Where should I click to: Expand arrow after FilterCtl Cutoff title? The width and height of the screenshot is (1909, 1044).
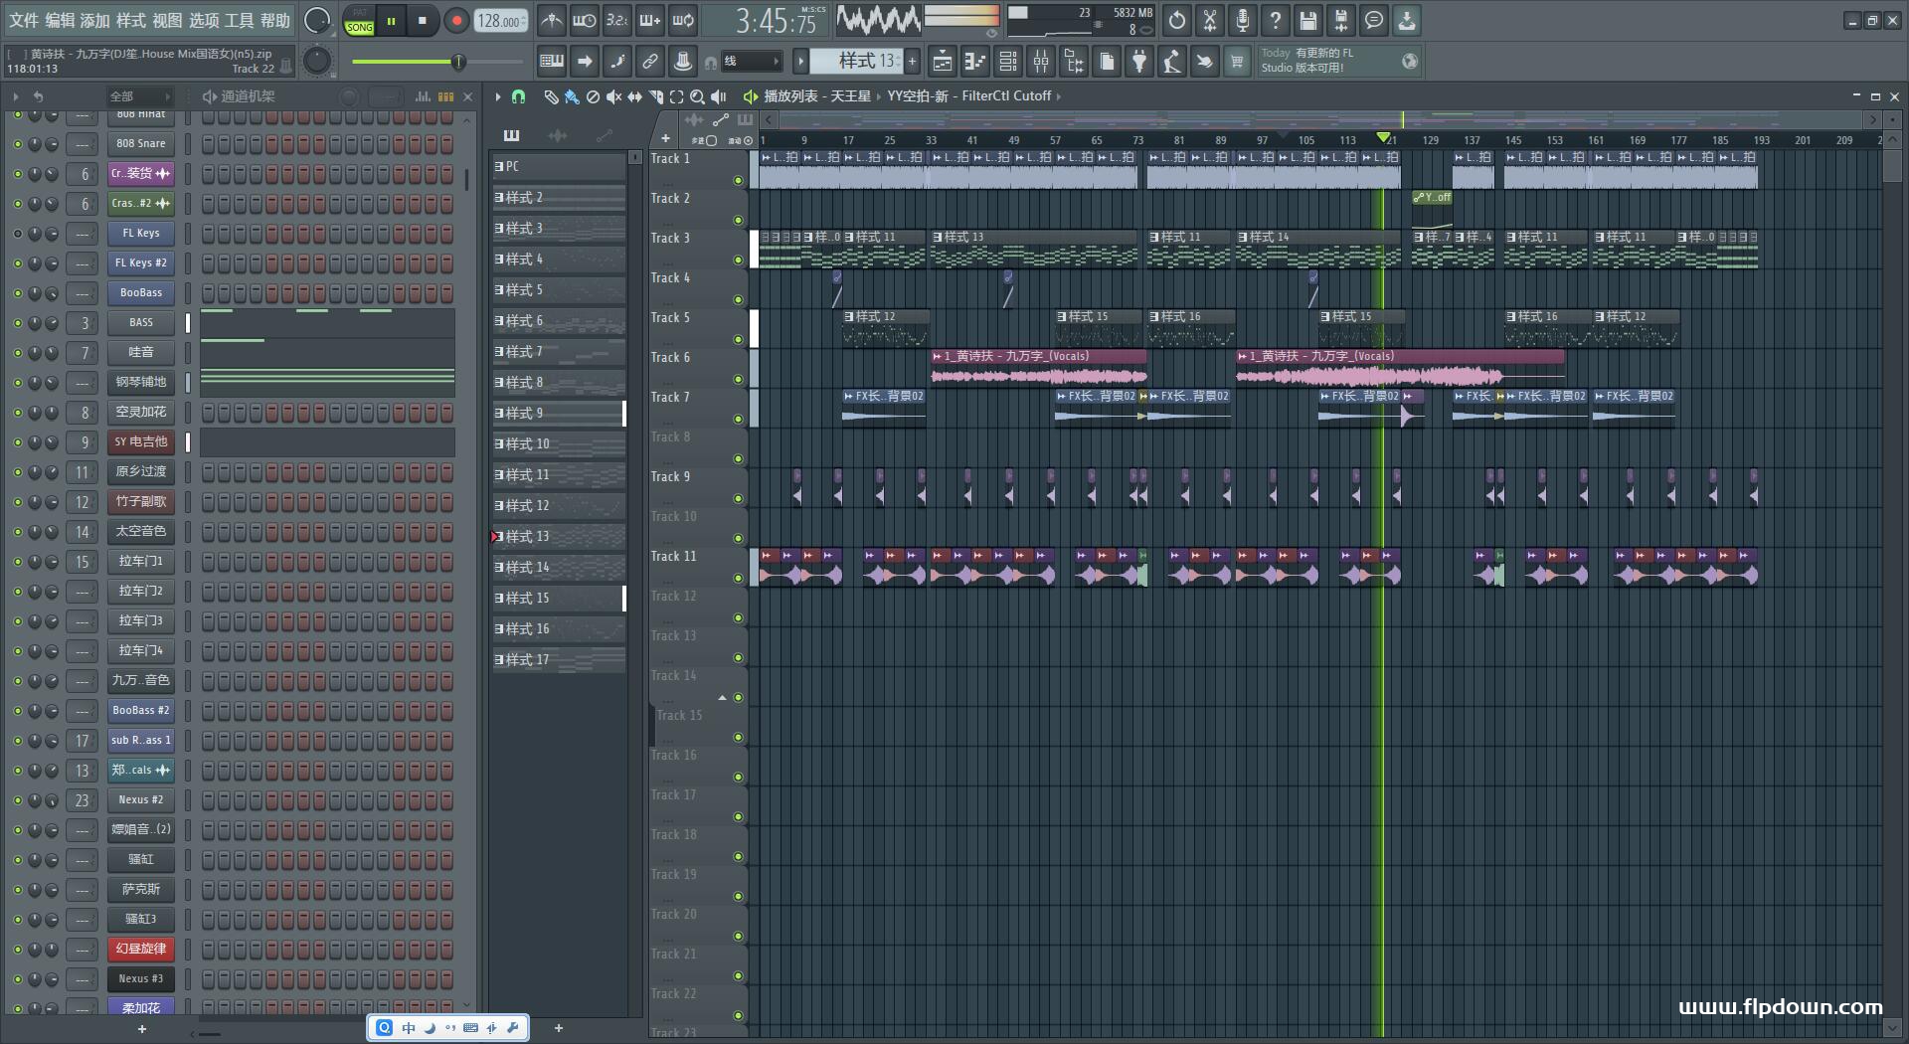point(1058,96)
